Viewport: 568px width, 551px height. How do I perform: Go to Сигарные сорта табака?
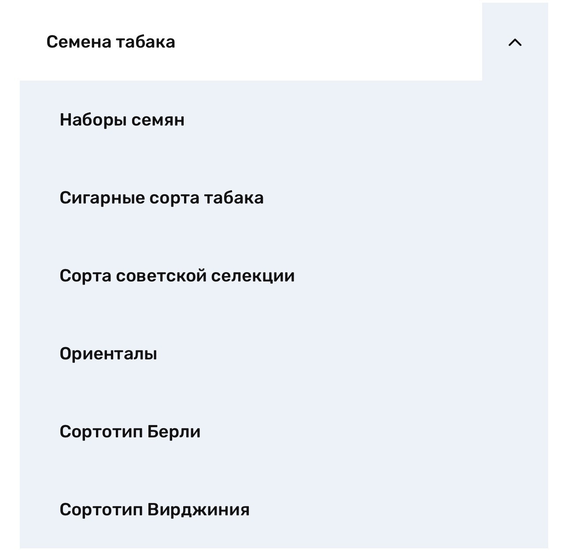tap(161, 198)
